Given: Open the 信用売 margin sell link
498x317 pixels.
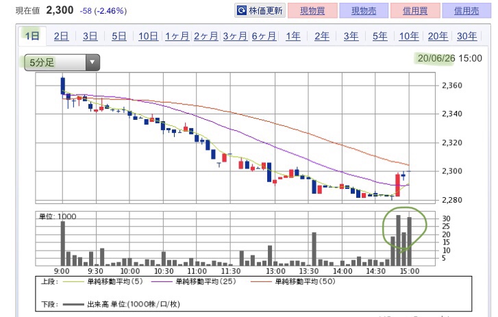Looking at the screenshot, I should point(466,11).
